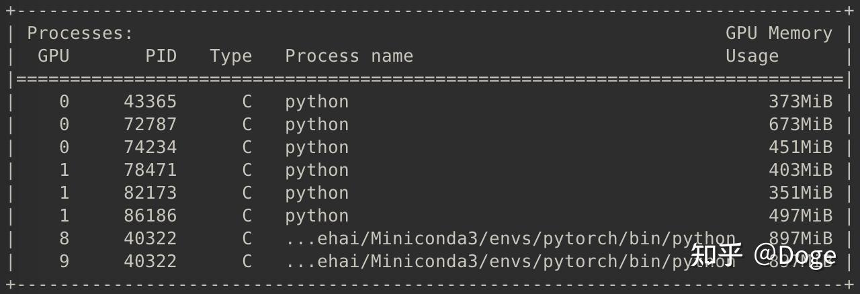Click the Zhihu logo watermark

tap(716, 254)
